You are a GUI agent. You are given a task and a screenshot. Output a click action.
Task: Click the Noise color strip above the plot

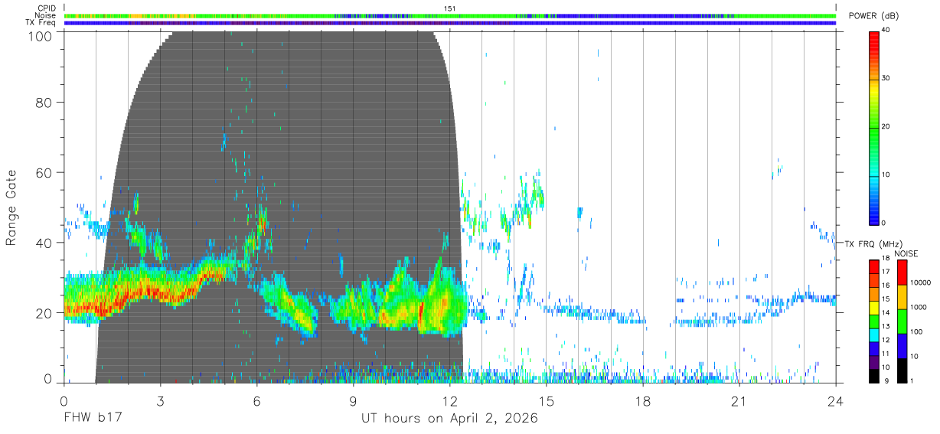pos(449,15)
